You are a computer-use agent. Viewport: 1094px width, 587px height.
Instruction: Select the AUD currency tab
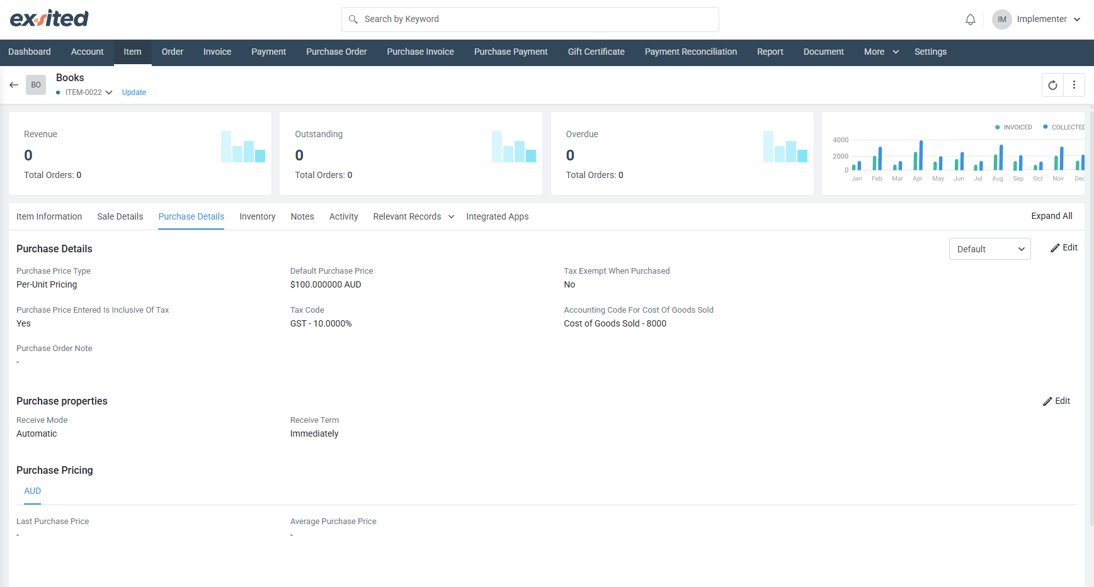[33, 491]
